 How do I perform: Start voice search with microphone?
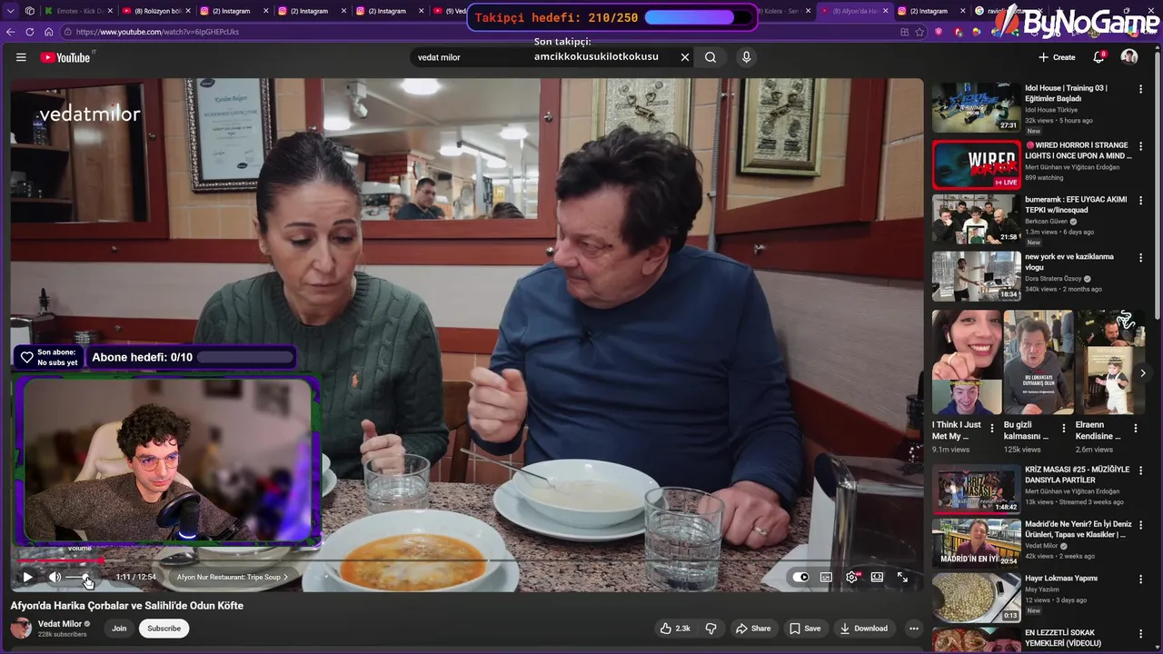pos(746,57)
